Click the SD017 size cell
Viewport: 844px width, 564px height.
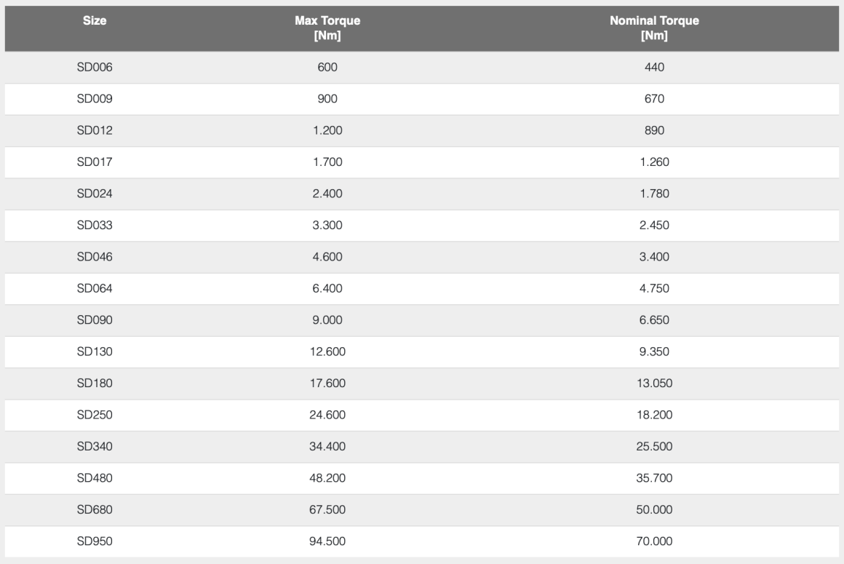[95, 162]
